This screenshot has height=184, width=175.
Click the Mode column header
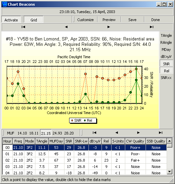click(29, 141)
